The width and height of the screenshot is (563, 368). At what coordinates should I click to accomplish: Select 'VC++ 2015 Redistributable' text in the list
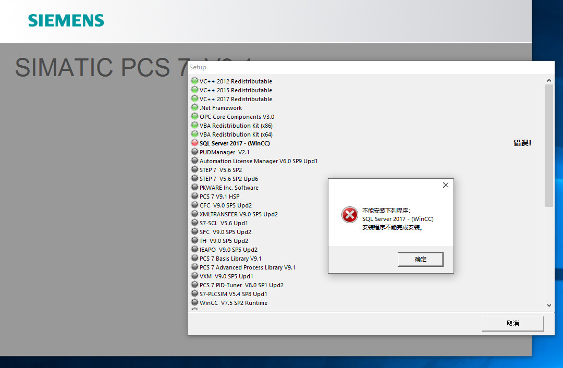pyautogui.click(x=236, y=90)
